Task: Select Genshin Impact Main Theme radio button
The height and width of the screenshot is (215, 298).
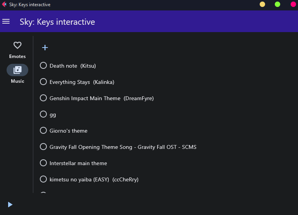Action: point(43,98)
